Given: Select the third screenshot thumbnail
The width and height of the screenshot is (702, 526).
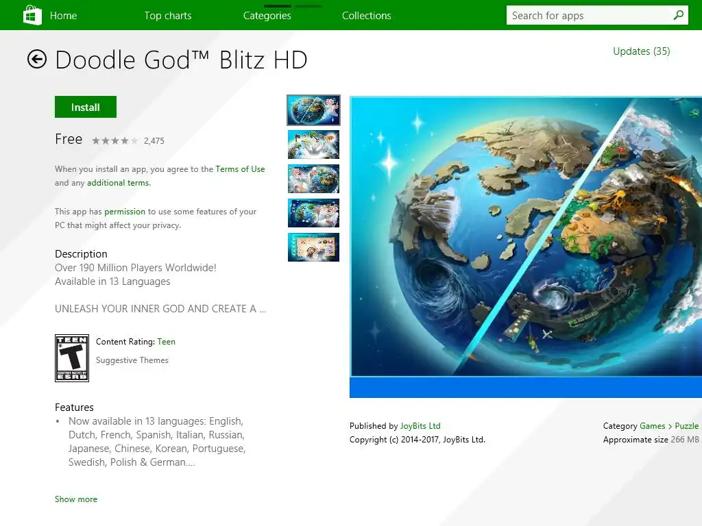Looking at the screenshot, I should pyautogui.click(x=313, y=179).
